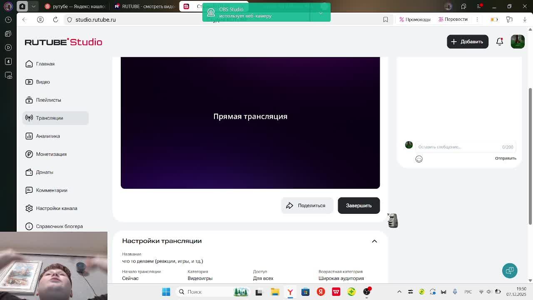Click the page vertical scrollbar
Screen dimensions: 533x300
coord(530,156)
